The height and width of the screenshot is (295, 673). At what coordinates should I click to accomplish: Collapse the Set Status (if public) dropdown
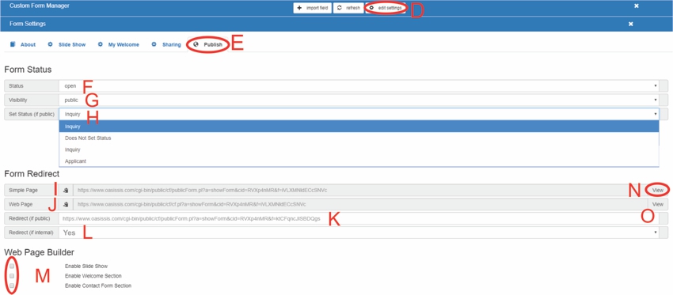(x=359, y=114)
